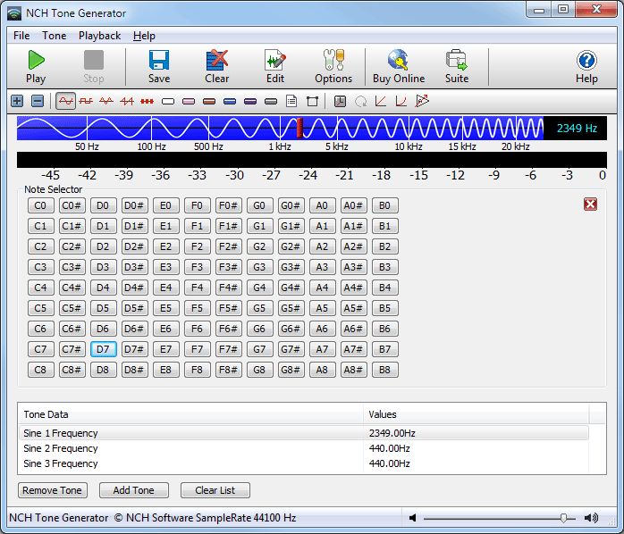The height and width of the screenshot is (534, 624).
Task: Open the File menu
Action: coord(21,36)
